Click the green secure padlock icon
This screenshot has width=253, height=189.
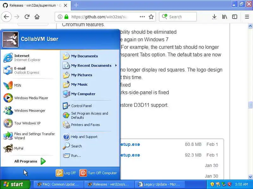click(66, 17)
